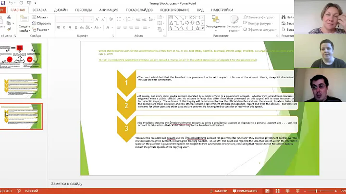
Task: Toggle italic (К) formatting
Action: pos(64,27)
